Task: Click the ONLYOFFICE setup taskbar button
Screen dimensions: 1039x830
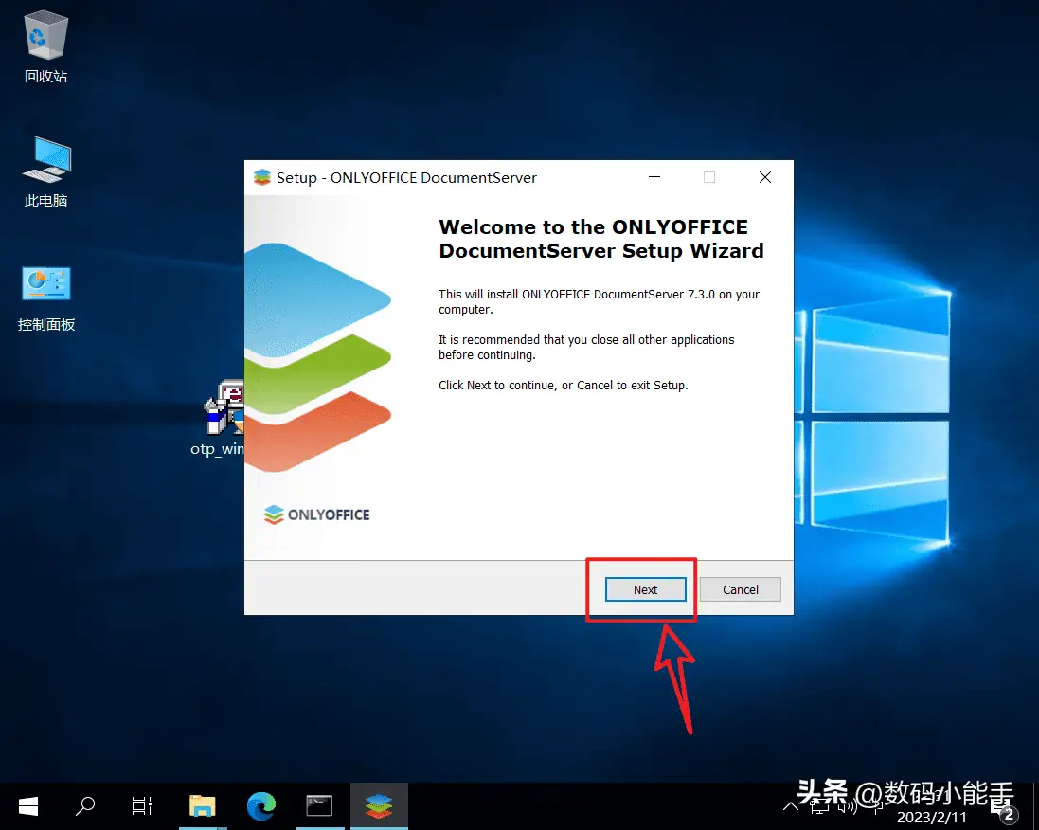Action: (x=379, y=806)
